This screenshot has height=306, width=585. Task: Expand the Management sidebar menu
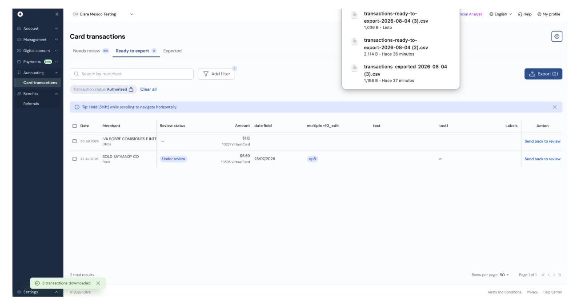[x=38, y=40]
